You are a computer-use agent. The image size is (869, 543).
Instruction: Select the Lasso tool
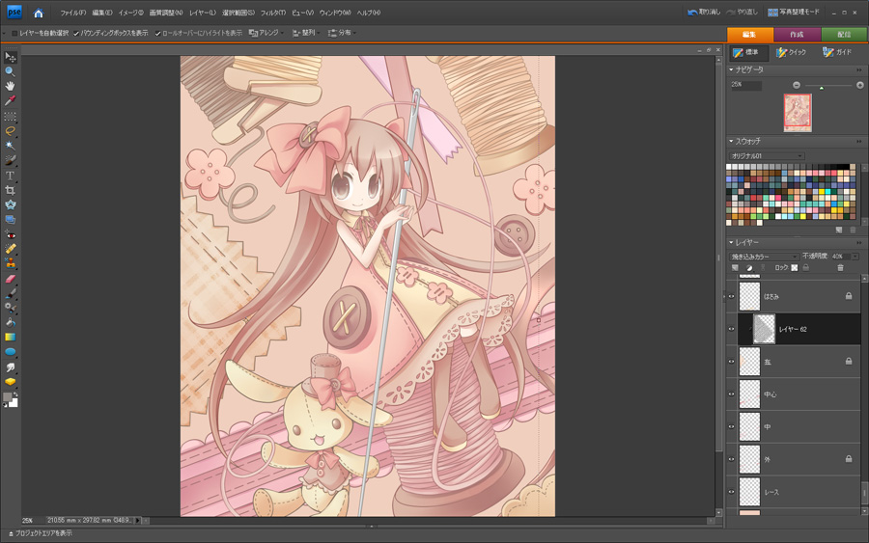(10, 131)
